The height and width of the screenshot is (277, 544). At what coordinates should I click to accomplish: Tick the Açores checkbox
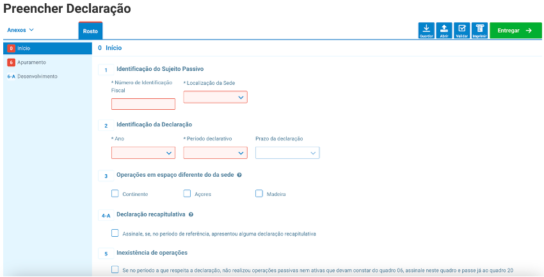188,193
